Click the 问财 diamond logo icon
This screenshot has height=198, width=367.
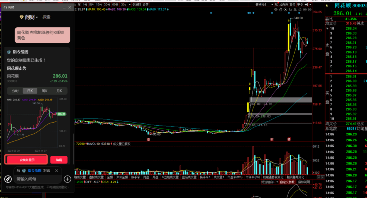pos(21,17)
